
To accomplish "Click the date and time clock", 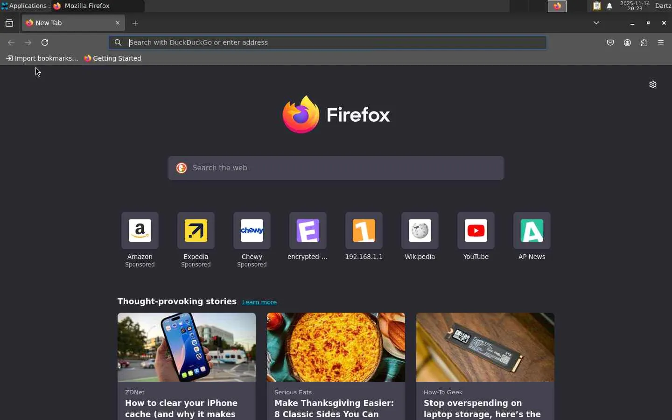I will 635,6.
